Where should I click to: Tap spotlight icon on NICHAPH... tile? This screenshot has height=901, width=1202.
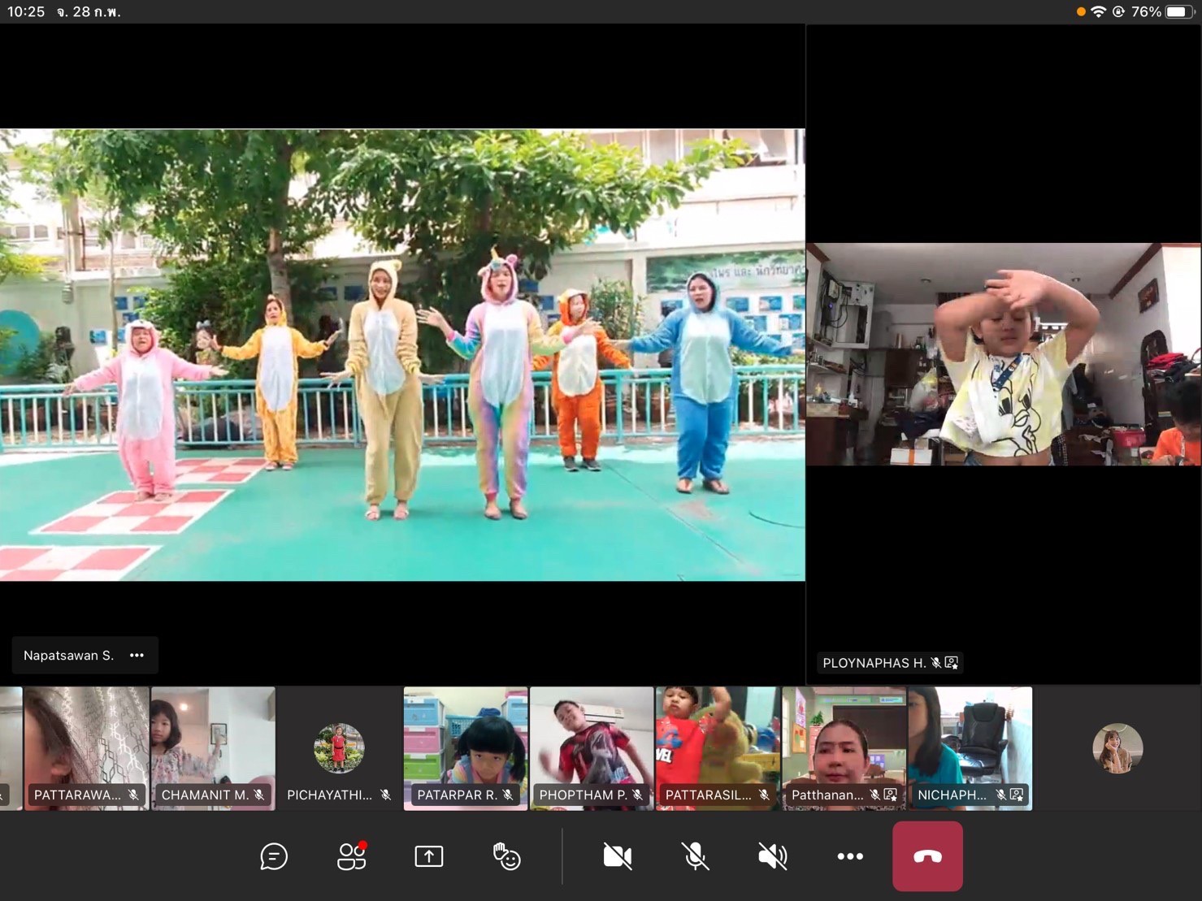click(1017, 795)
